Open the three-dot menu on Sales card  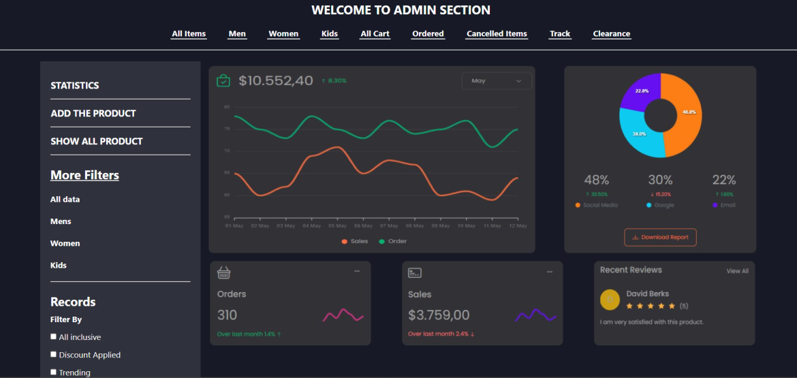tap(550, 272)
